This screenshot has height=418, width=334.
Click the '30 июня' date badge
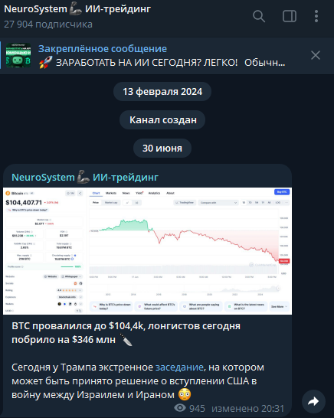tap(162, 149)
